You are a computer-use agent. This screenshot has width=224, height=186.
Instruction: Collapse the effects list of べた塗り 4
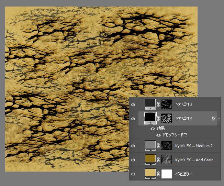[219, 119]
